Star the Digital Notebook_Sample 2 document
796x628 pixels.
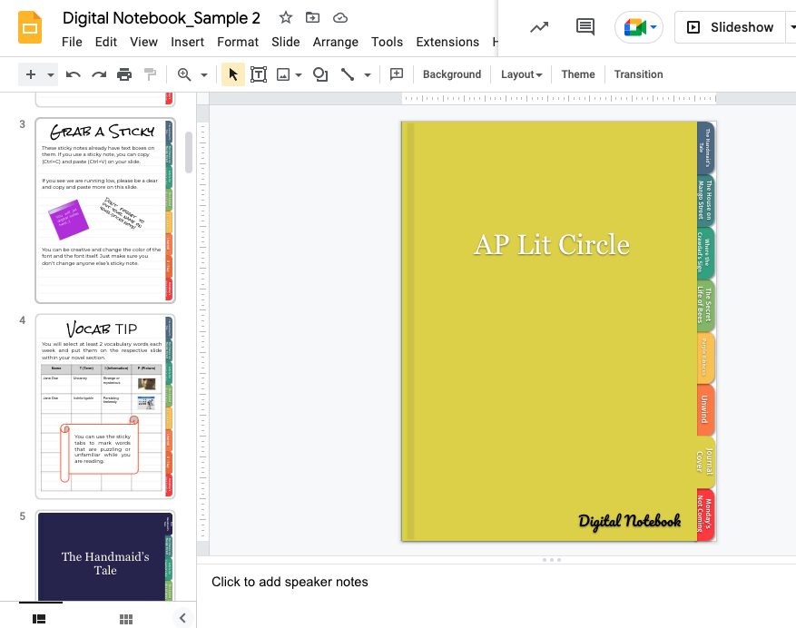coord(286,18)
